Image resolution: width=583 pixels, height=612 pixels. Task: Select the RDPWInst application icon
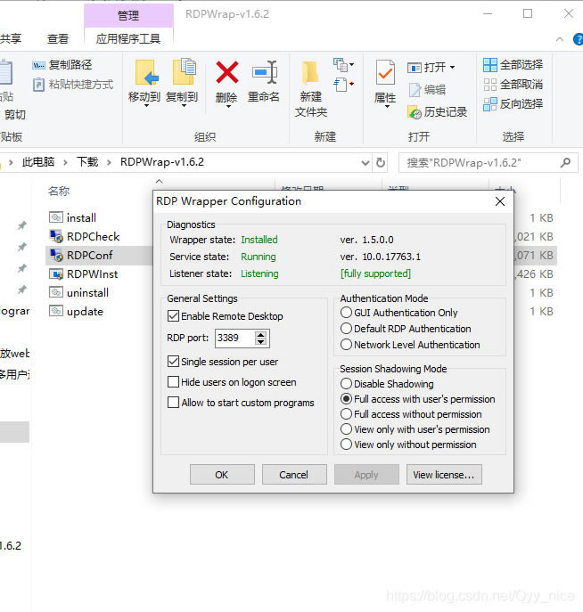(x=56, y=273)
